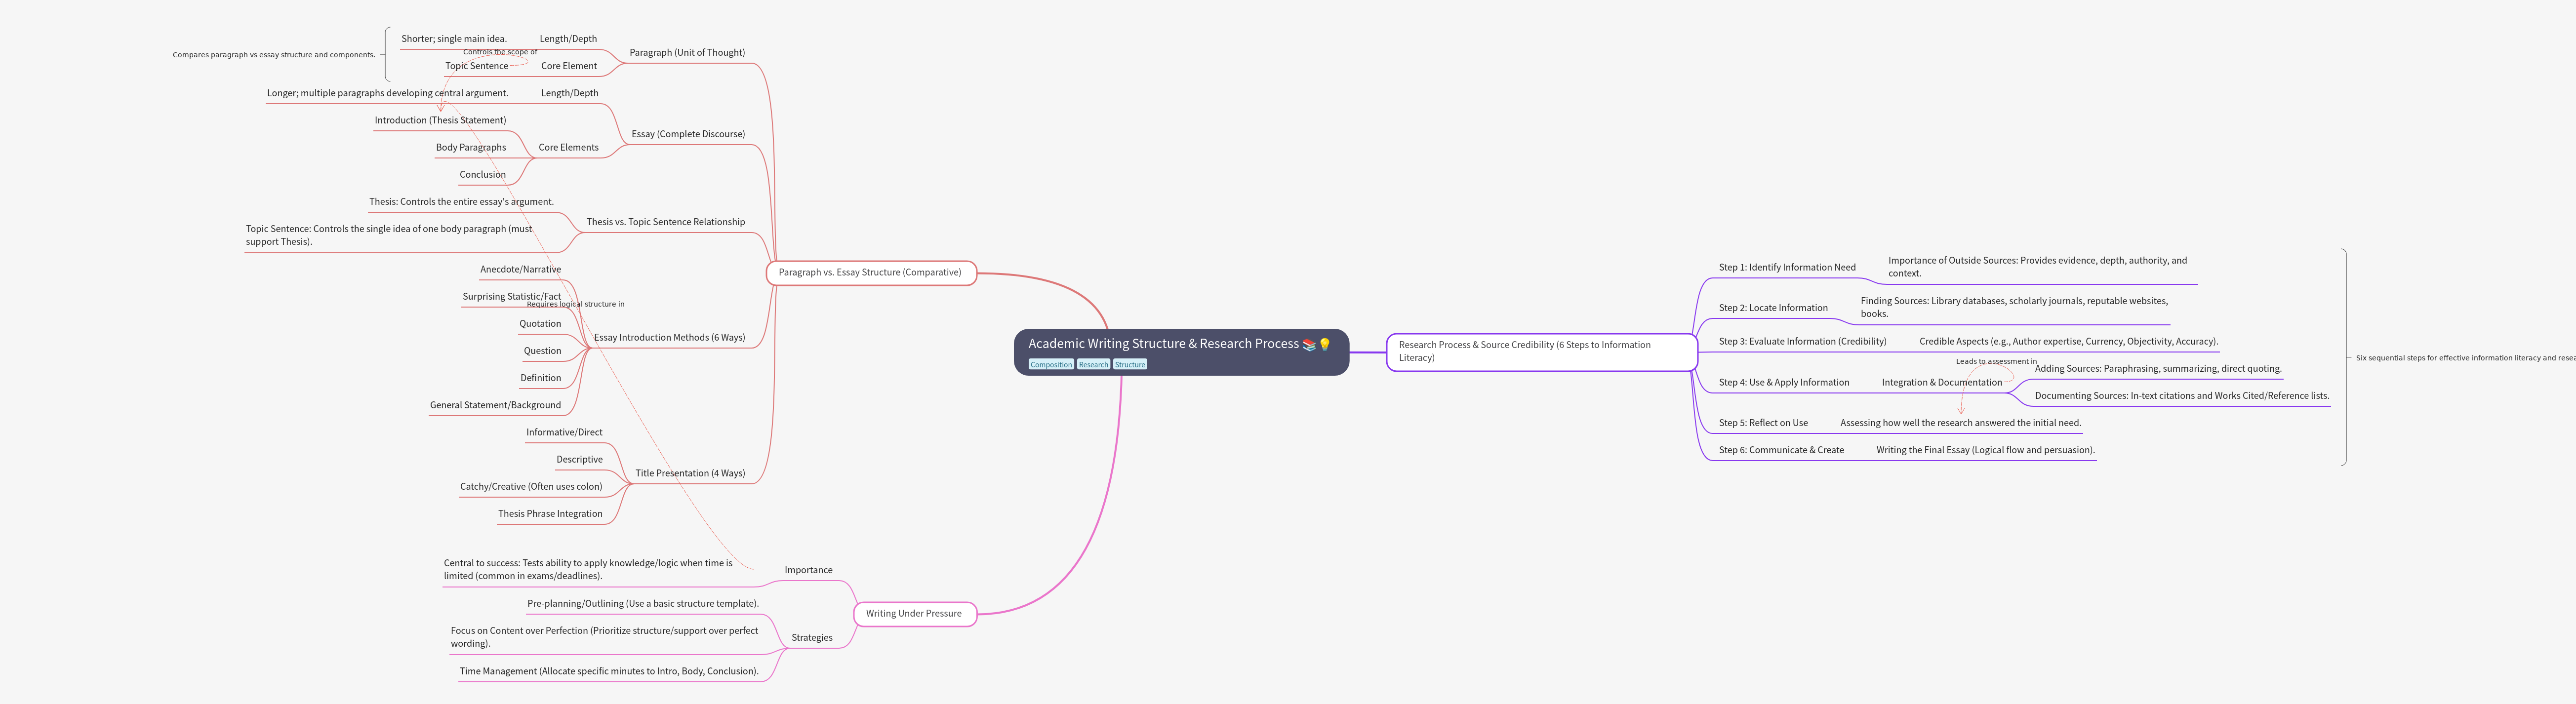Click the Title Presentation (4 Ways) branch

coord(690,474)
